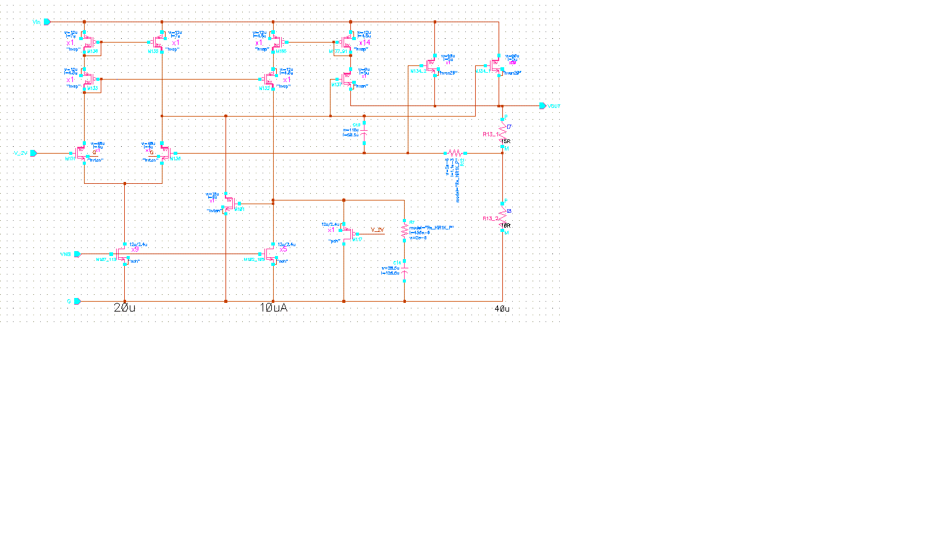This screenshot has height=533, width=949.
Task: Select the C14 capacitor
Action: coord(405,270)
